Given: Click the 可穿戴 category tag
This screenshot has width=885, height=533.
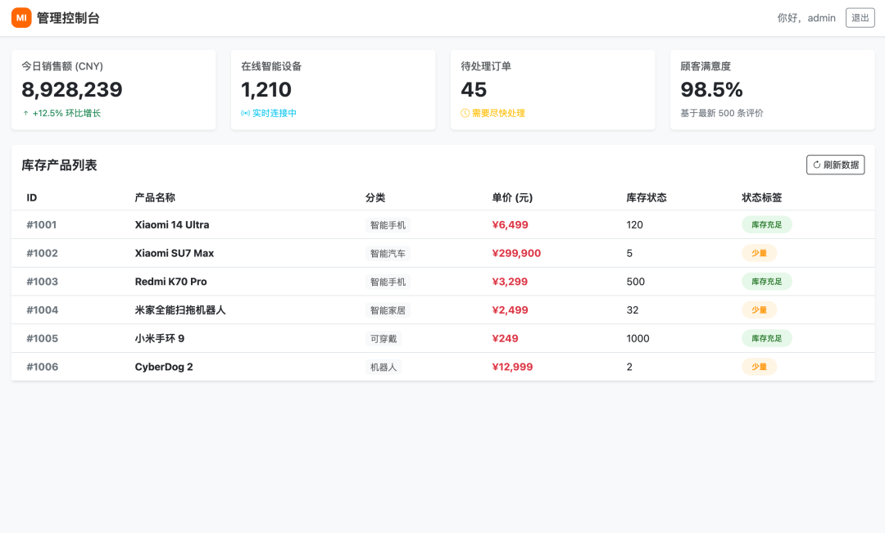Looking at the screenshot, I should (x=383, y=338).
